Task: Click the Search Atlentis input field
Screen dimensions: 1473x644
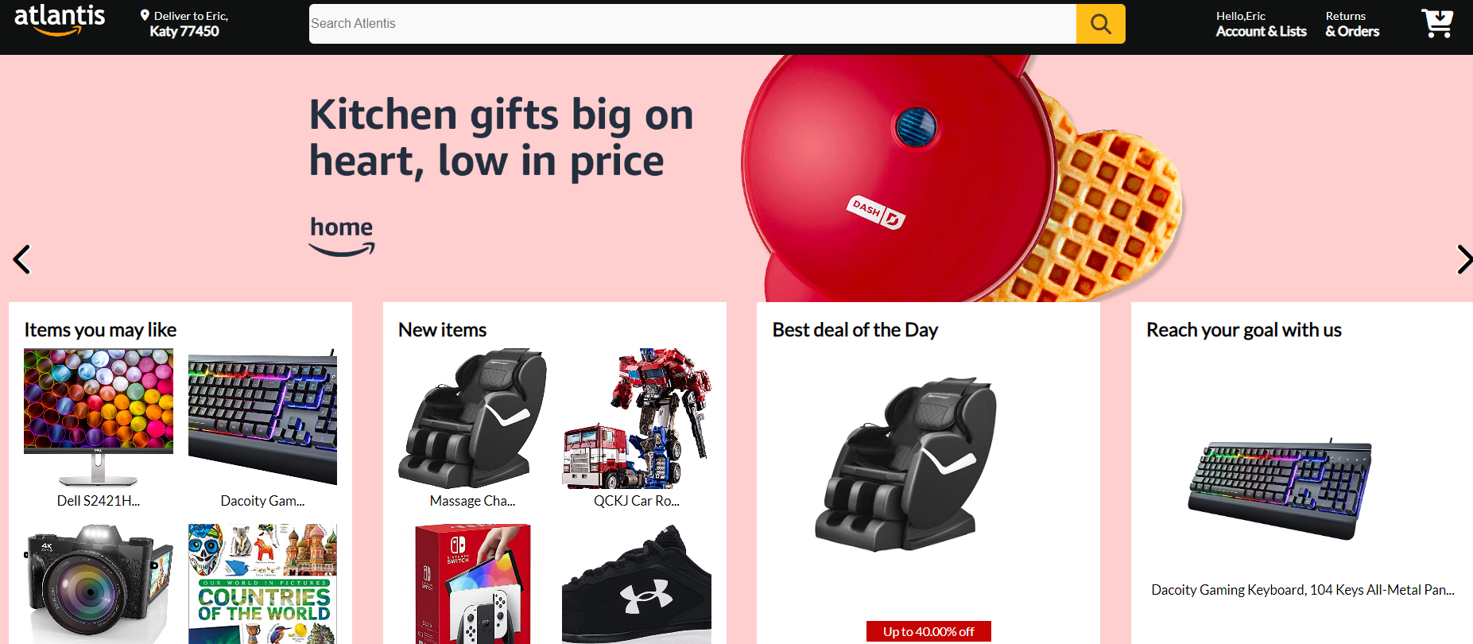Action: point(692,24)
